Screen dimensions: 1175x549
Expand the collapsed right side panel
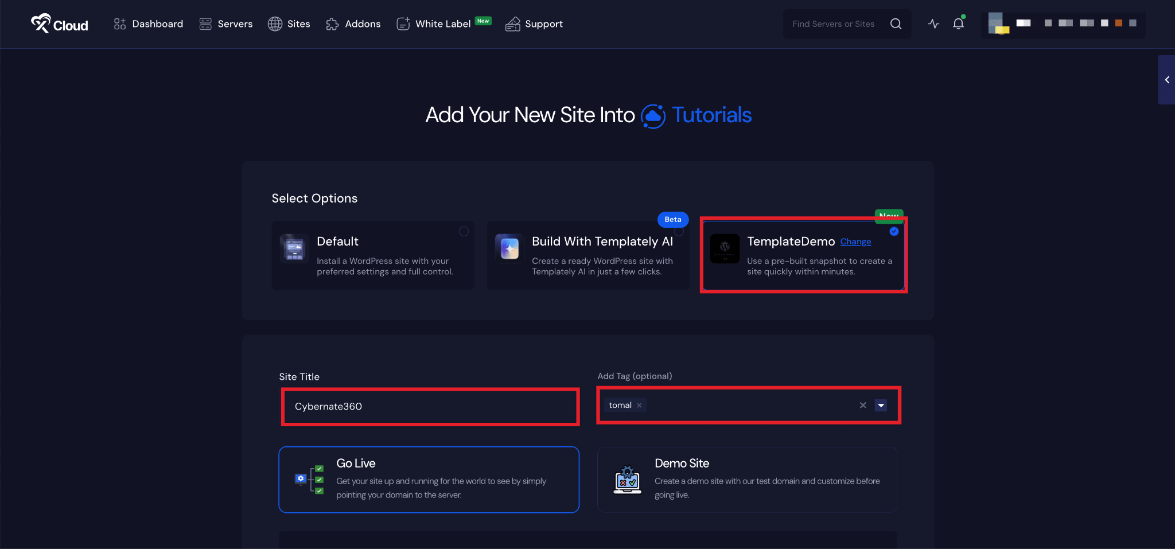click(1166, 80)
